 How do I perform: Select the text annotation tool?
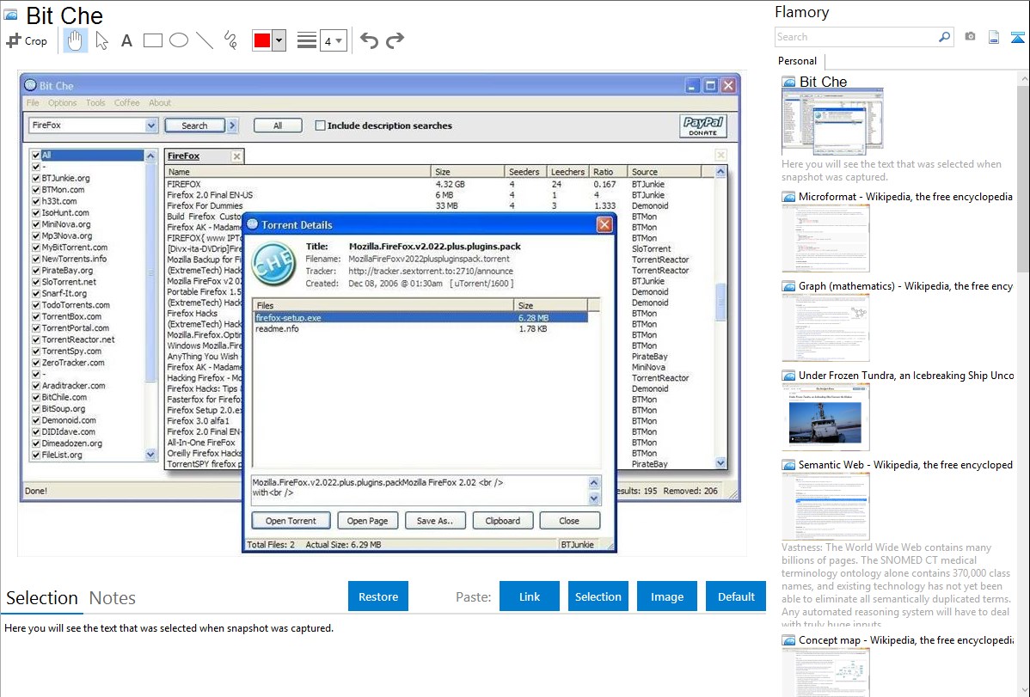[126, 40]
